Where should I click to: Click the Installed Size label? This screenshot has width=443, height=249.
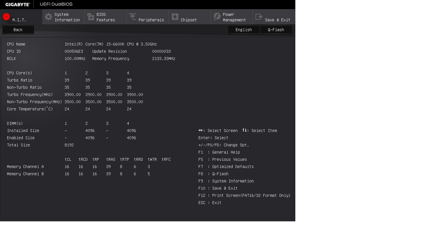click(x=23, y=131)
